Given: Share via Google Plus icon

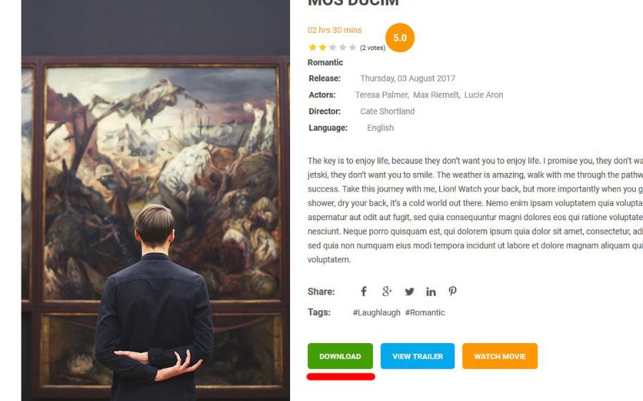Looking at the screenshot, I should pyautogui.click(x=387, y=292).
